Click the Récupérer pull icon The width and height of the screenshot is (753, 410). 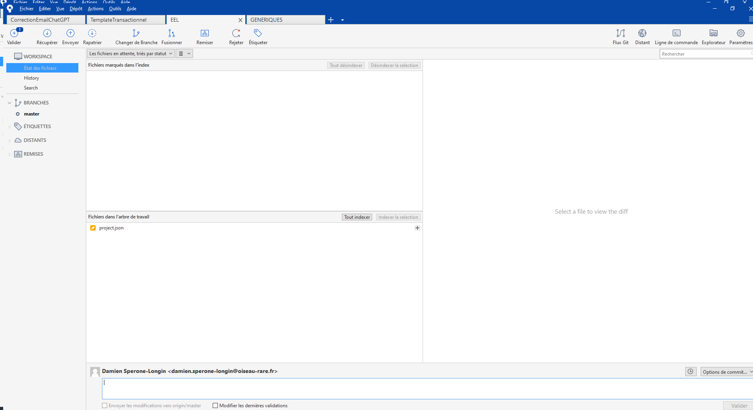coord(47,34)
